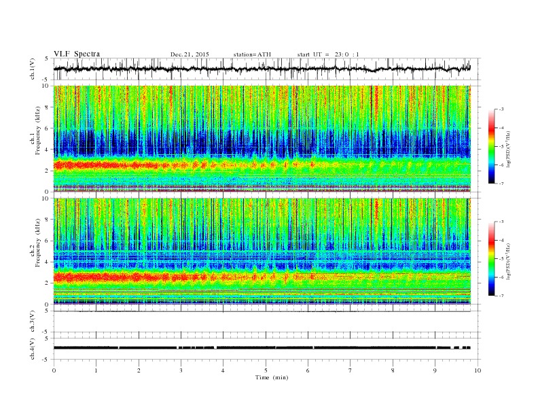538x416 pixels.
Task: Click the '-4' tick on ch.2 colorbar
Action: (501, 240)
